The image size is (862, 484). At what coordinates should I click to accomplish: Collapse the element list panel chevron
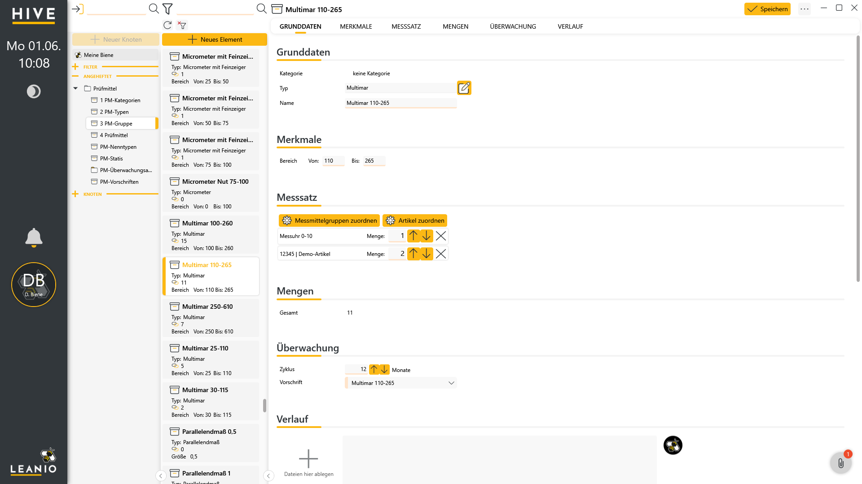[268, 476]
